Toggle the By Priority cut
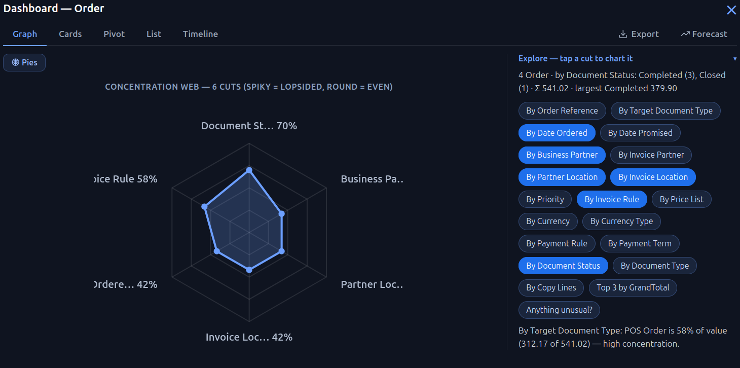This screenshot has height=368, width=740. [x=545, y=199]
